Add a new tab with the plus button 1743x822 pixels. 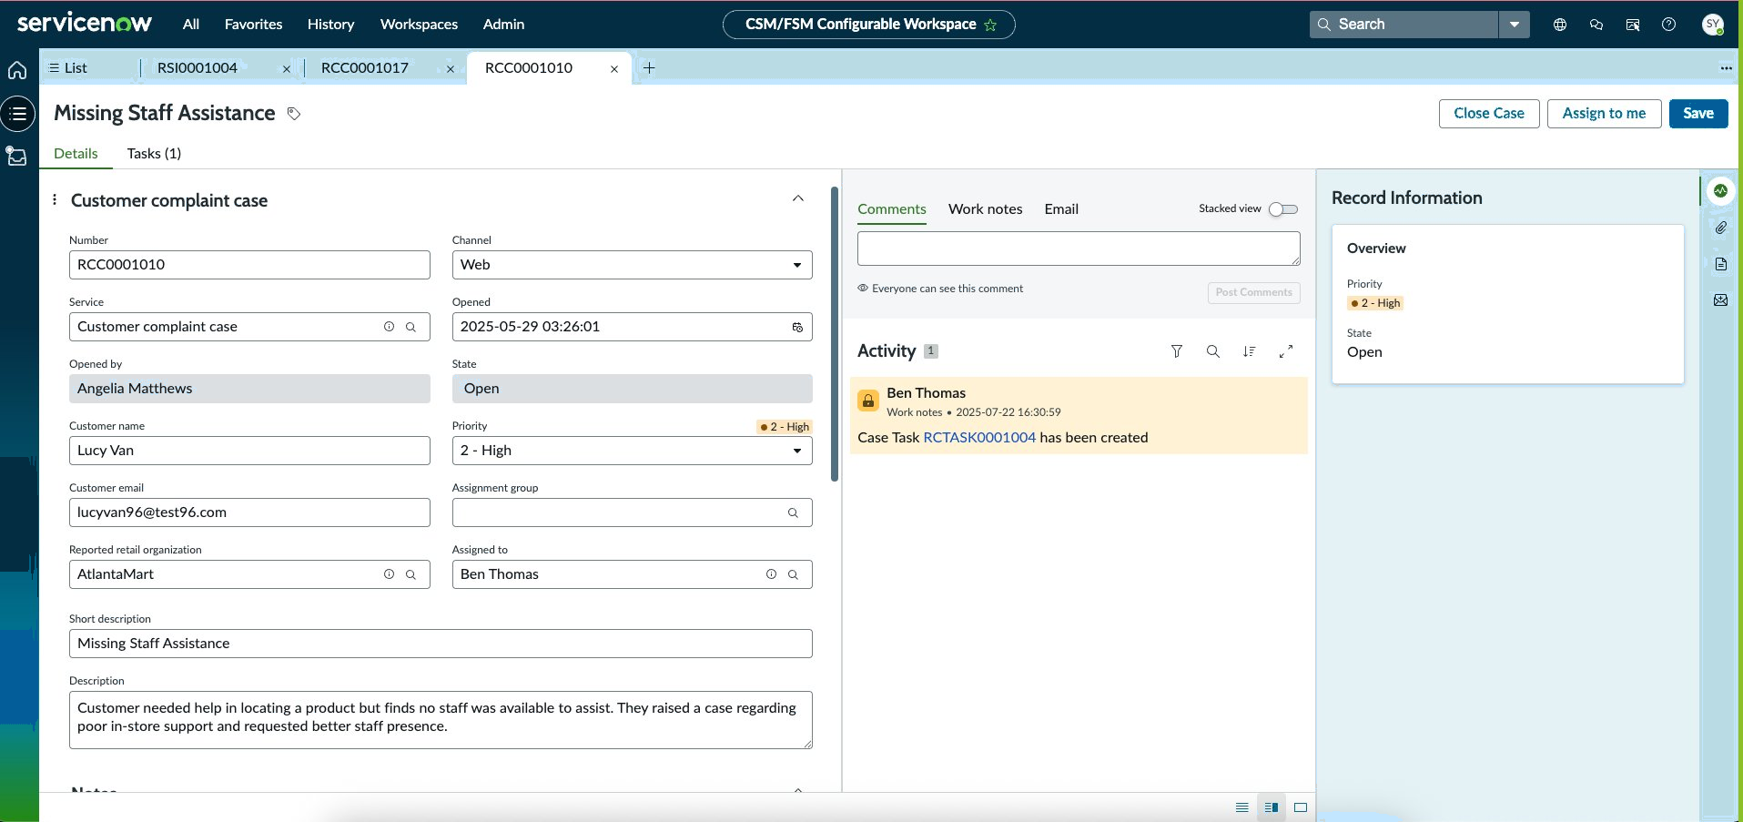649,68
